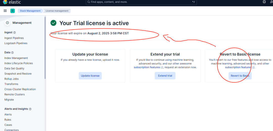
Task: Click the Elastic logo
Action: [12, 2]
